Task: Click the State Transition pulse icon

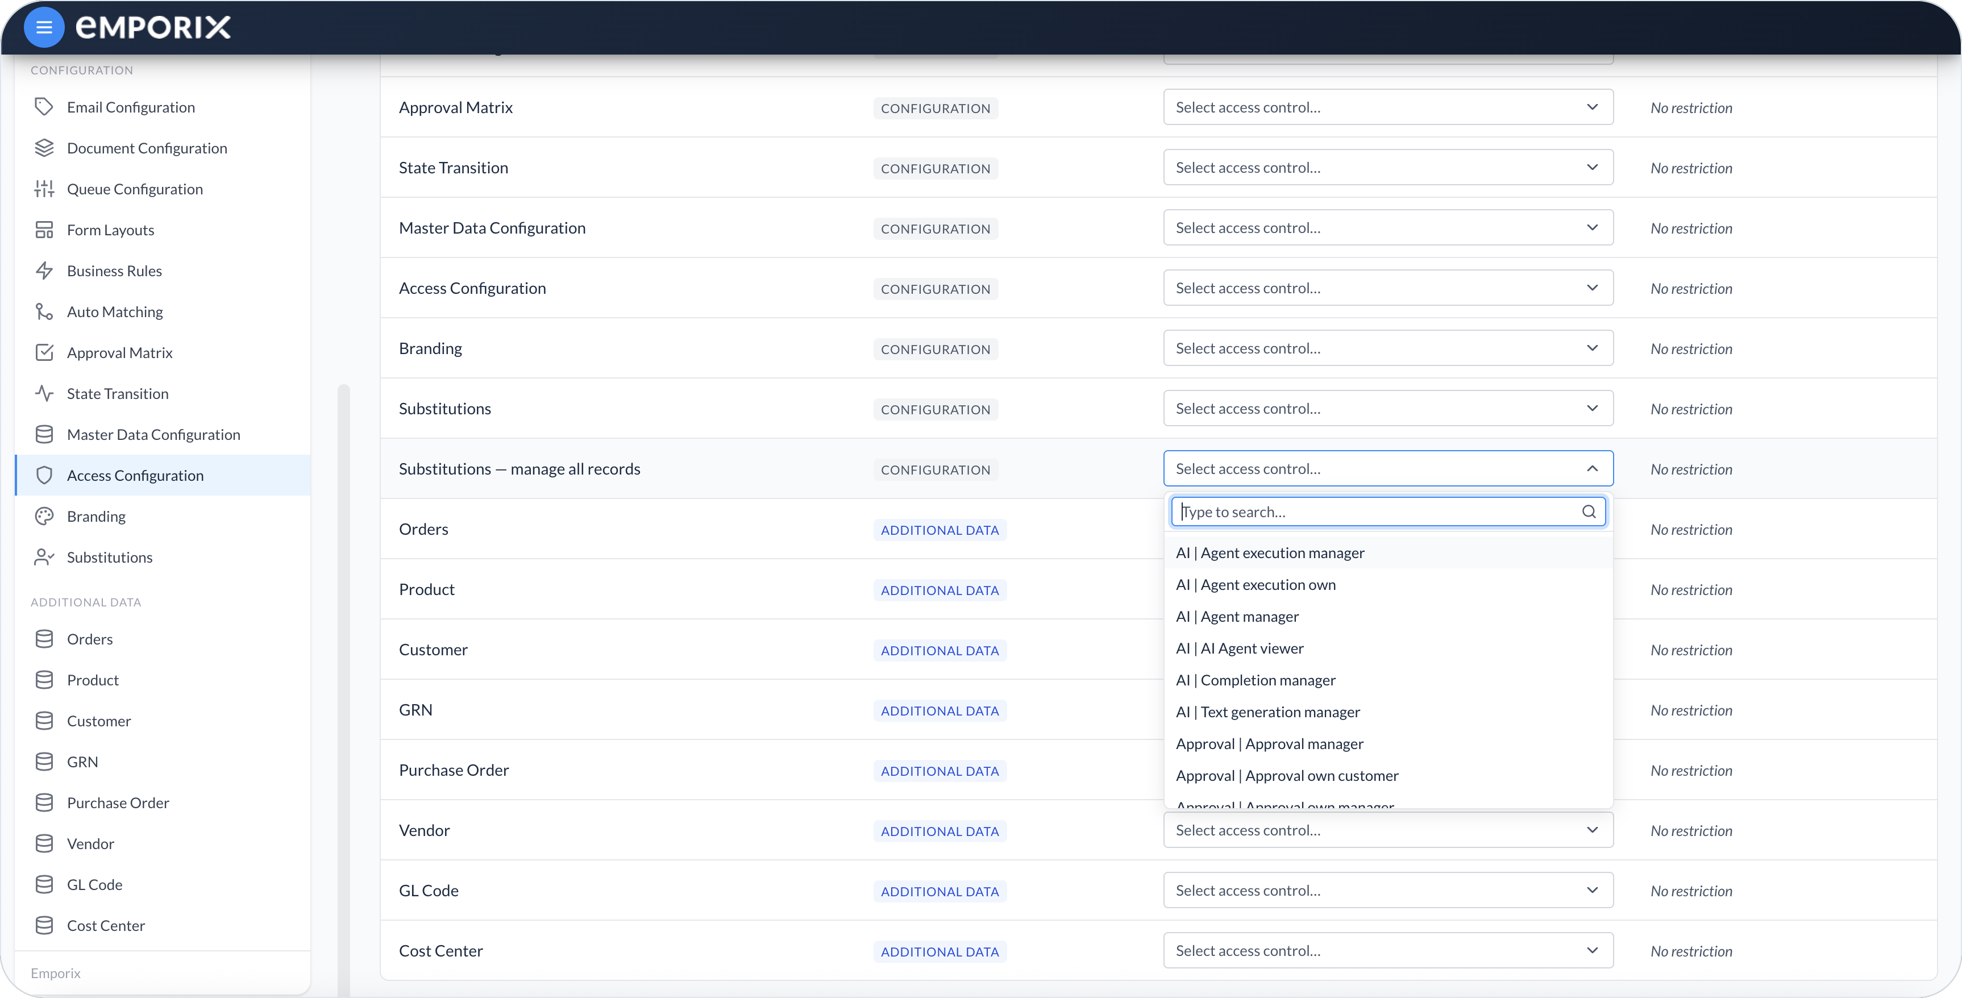Action: coord(44,393)
